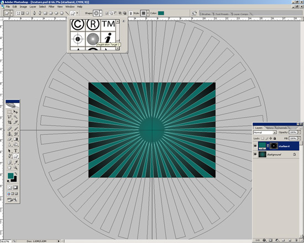
Task: Open the Style picker dropdown arrow
Action: [148, 13]
